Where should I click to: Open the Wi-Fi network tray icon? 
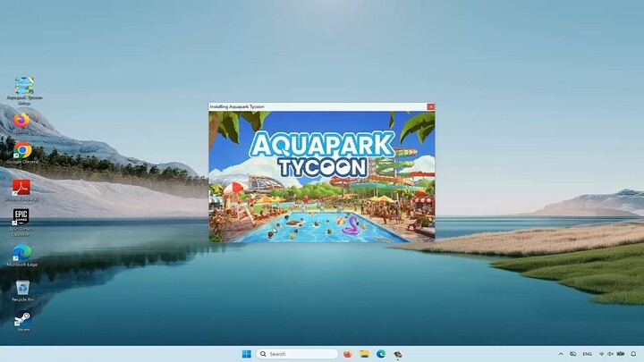click(x=602, y=354)
